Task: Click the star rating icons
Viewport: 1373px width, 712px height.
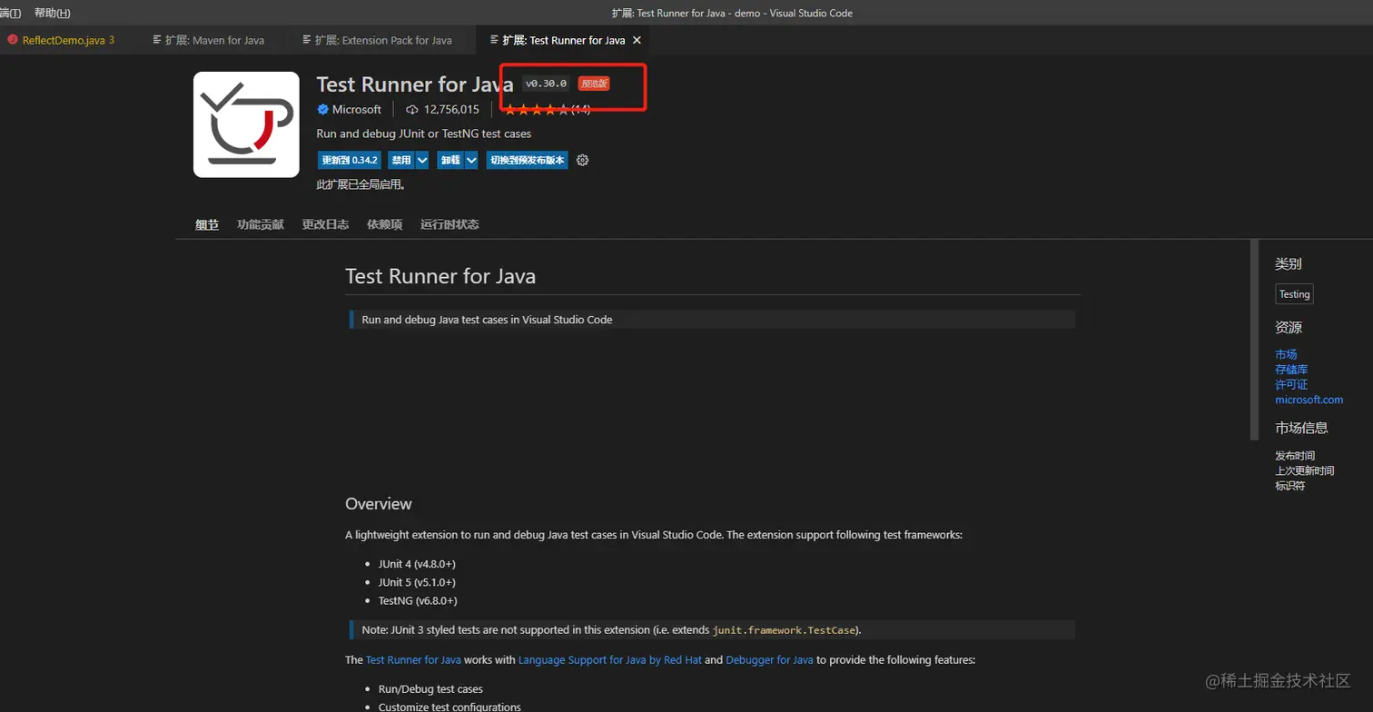Action: [x=536, y=109]
